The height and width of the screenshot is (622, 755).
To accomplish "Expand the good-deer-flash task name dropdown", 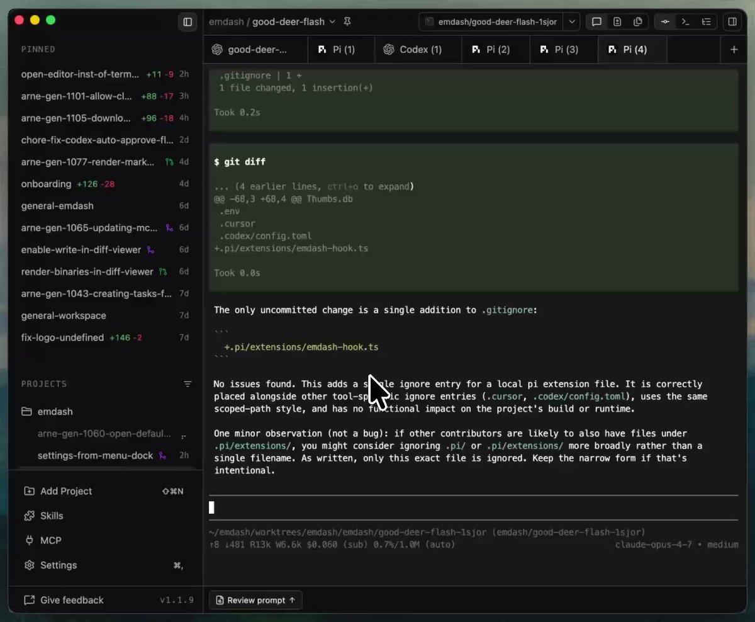I will pyautogui.click(x=332, y=22).
